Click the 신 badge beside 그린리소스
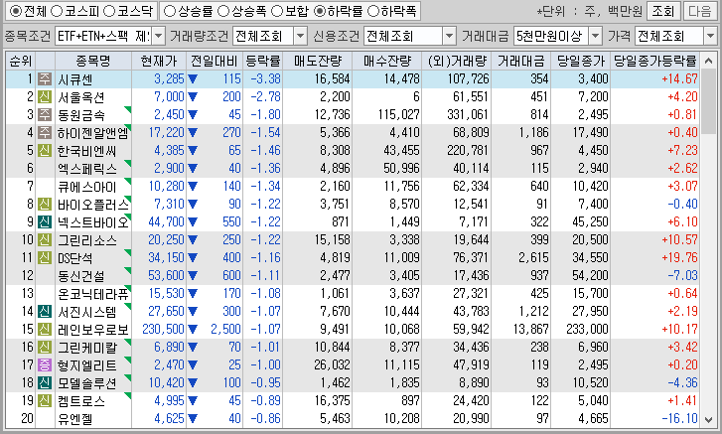 pos(45,239)
